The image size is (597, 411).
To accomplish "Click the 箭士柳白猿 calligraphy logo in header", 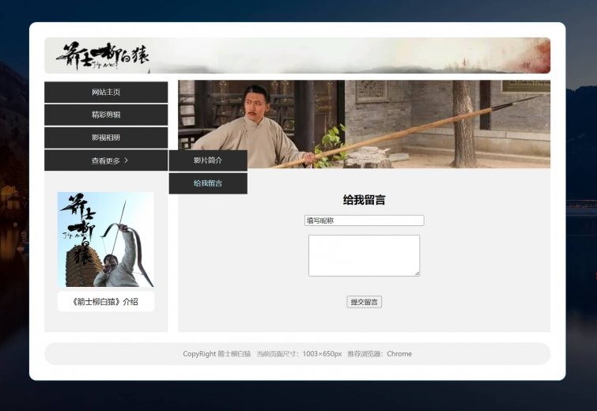I will tap(102, 56).
